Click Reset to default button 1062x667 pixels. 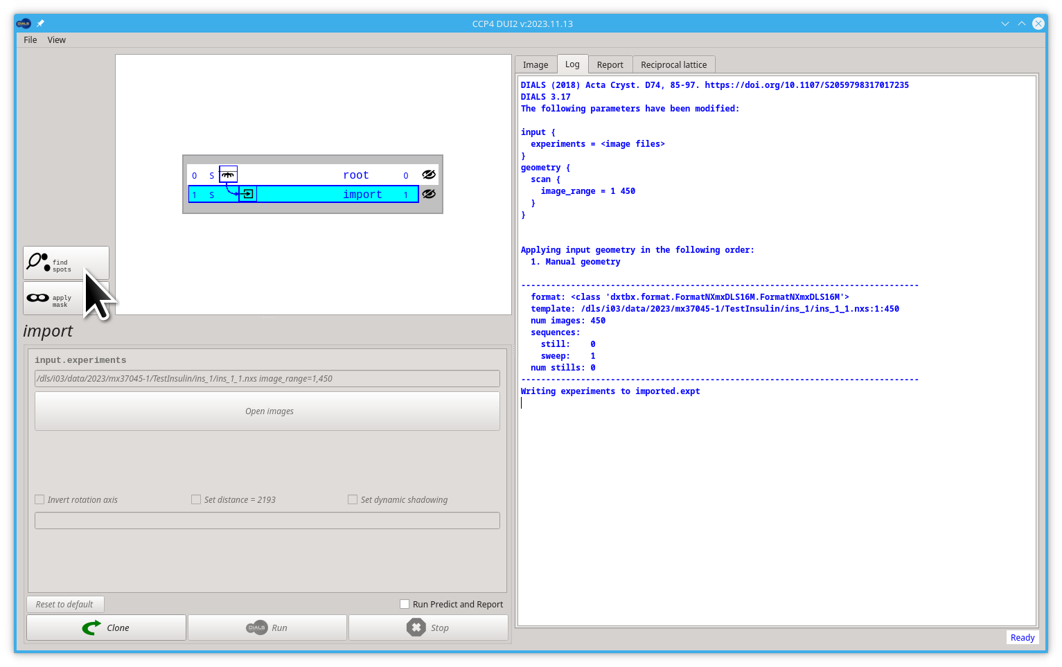coord(65,605)
